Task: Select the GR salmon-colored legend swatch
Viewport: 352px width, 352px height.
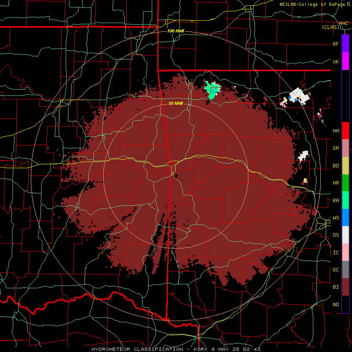Action: coord(345,148)
